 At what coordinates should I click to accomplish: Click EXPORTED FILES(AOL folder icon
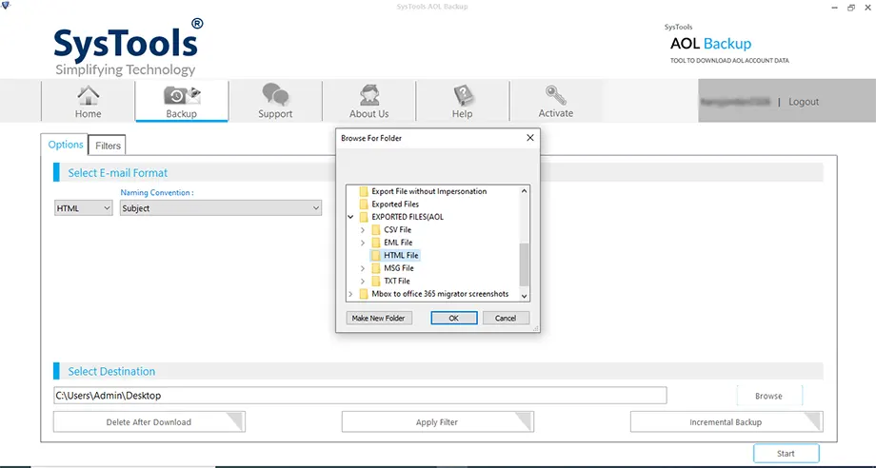point(364,217)
